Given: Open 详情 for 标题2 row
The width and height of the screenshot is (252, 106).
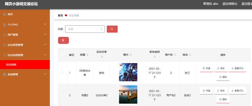Looking at the screenshot, I should click(x=206, y=91).
